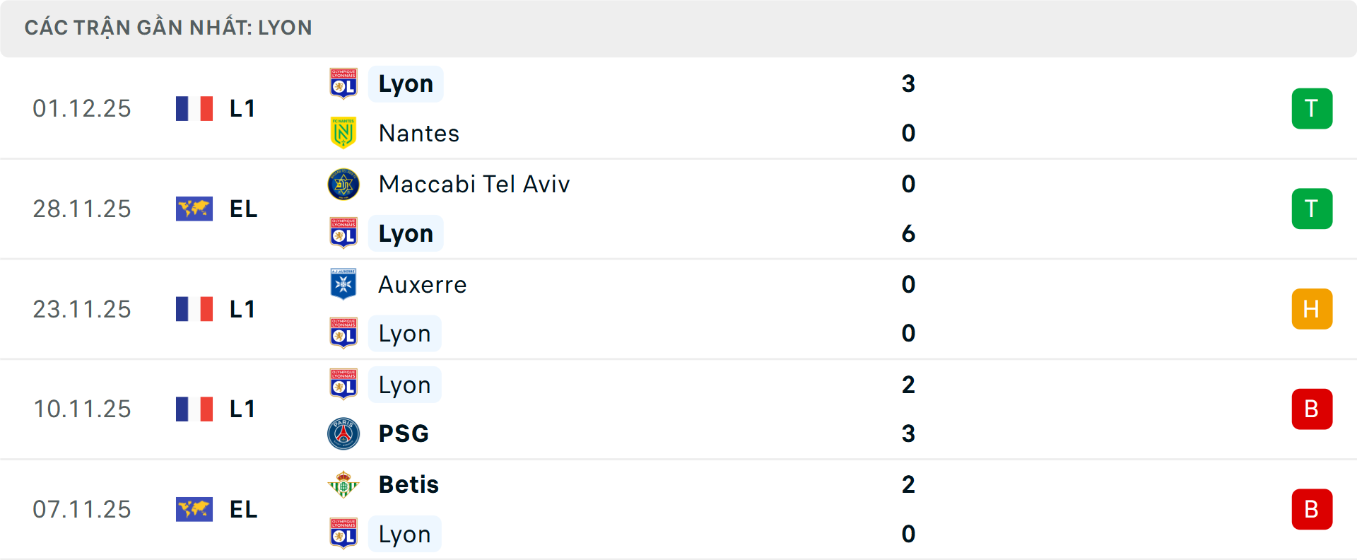This screenshot has height=560, width=1357.
Task: Click red B badge for PSG match
Action: [1312, 409]
